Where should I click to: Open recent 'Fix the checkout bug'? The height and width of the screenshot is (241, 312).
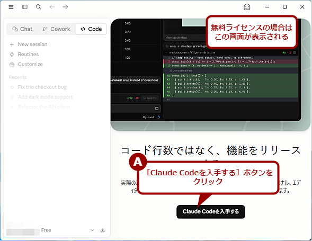click(x=42, y=87)
